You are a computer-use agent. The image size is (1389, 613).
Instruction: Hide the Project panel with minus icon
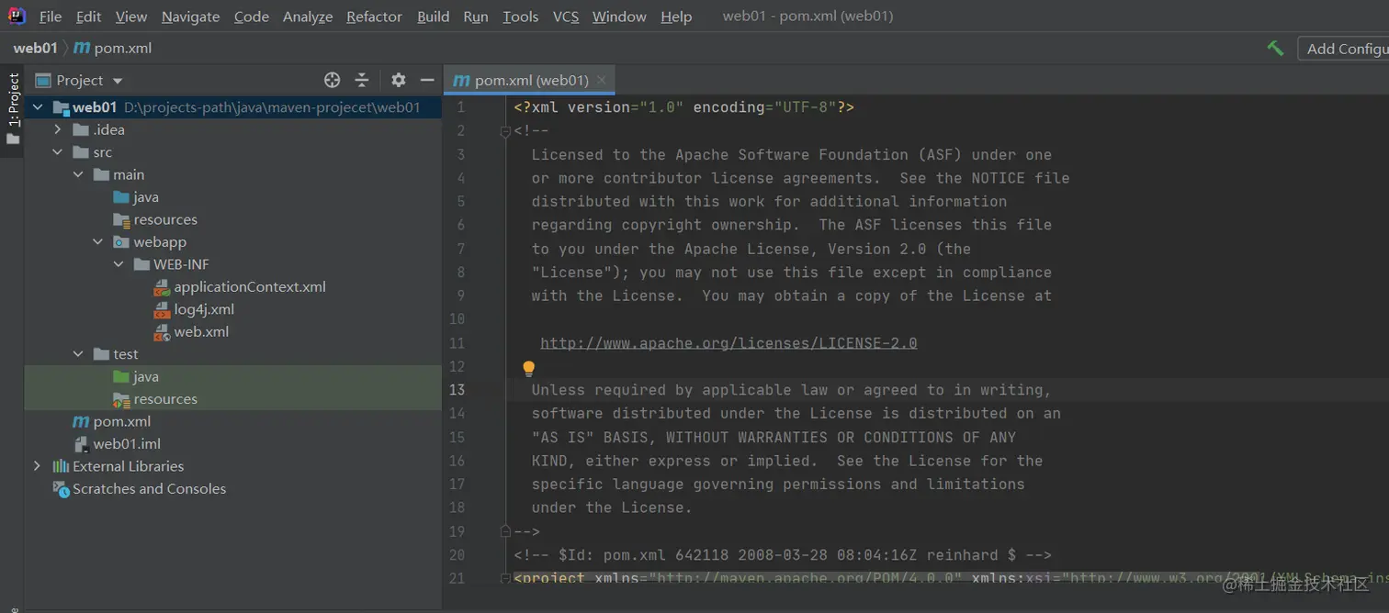pyautogui.click(x=426, y=80)
